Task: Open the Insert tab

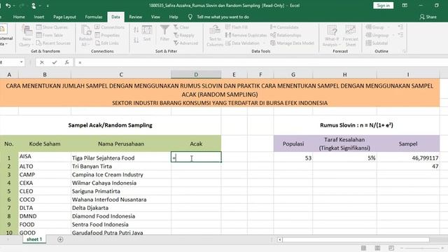Action: tap(39, 17)
